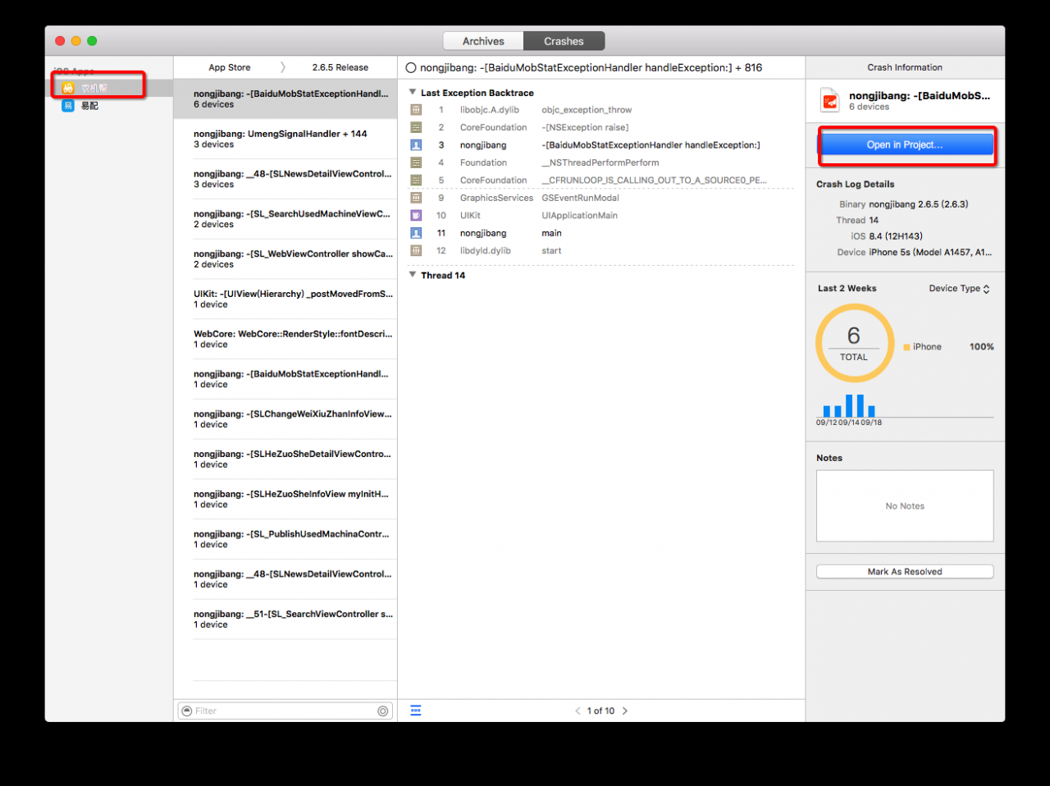Select first BaiduMobStatExceptionHandler crash, 6 devices
Image resolution: width=1050 pixels, height=786 pixels.
[x=285, y=99]
